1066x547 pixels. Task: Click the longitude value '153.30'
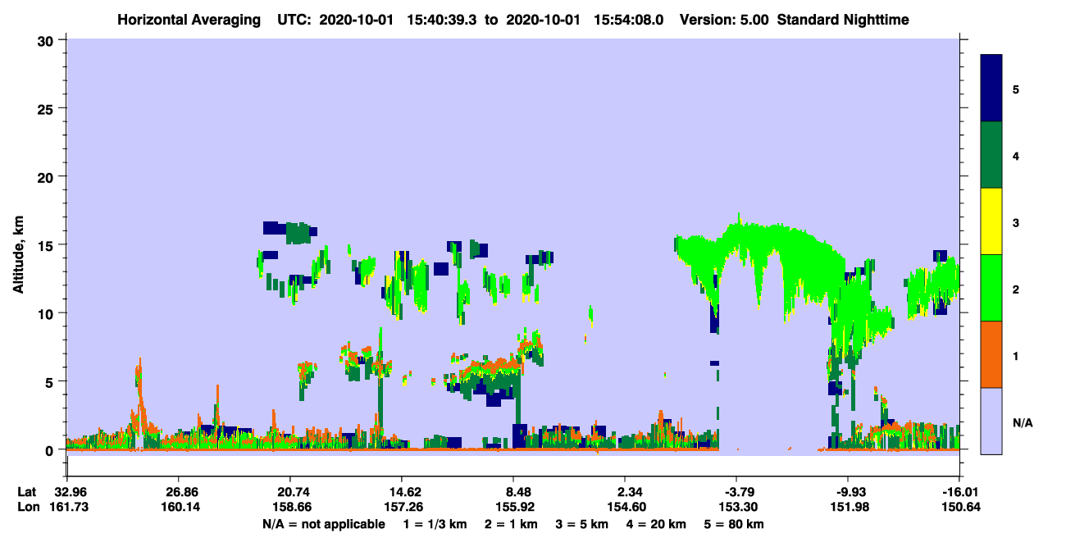pos(736,507)
